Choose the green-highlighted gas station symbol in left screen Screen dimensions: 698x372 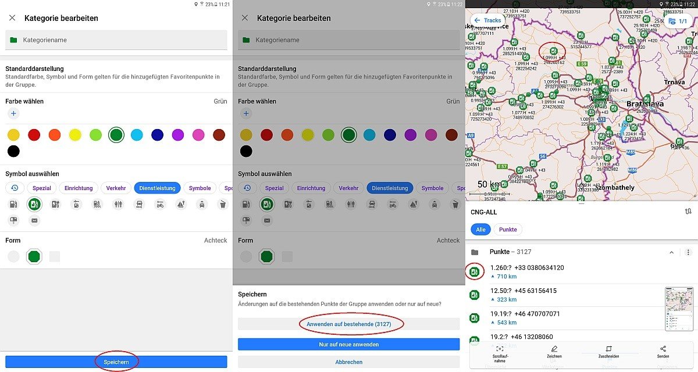click(x=34, y=204)
